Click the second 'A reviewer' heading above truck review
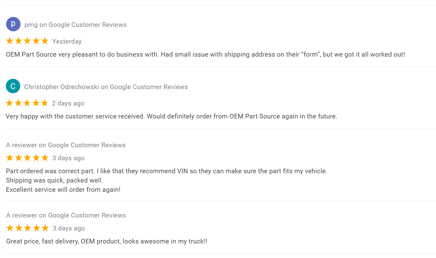Viewport: 436px width, 258px height. 66,215
